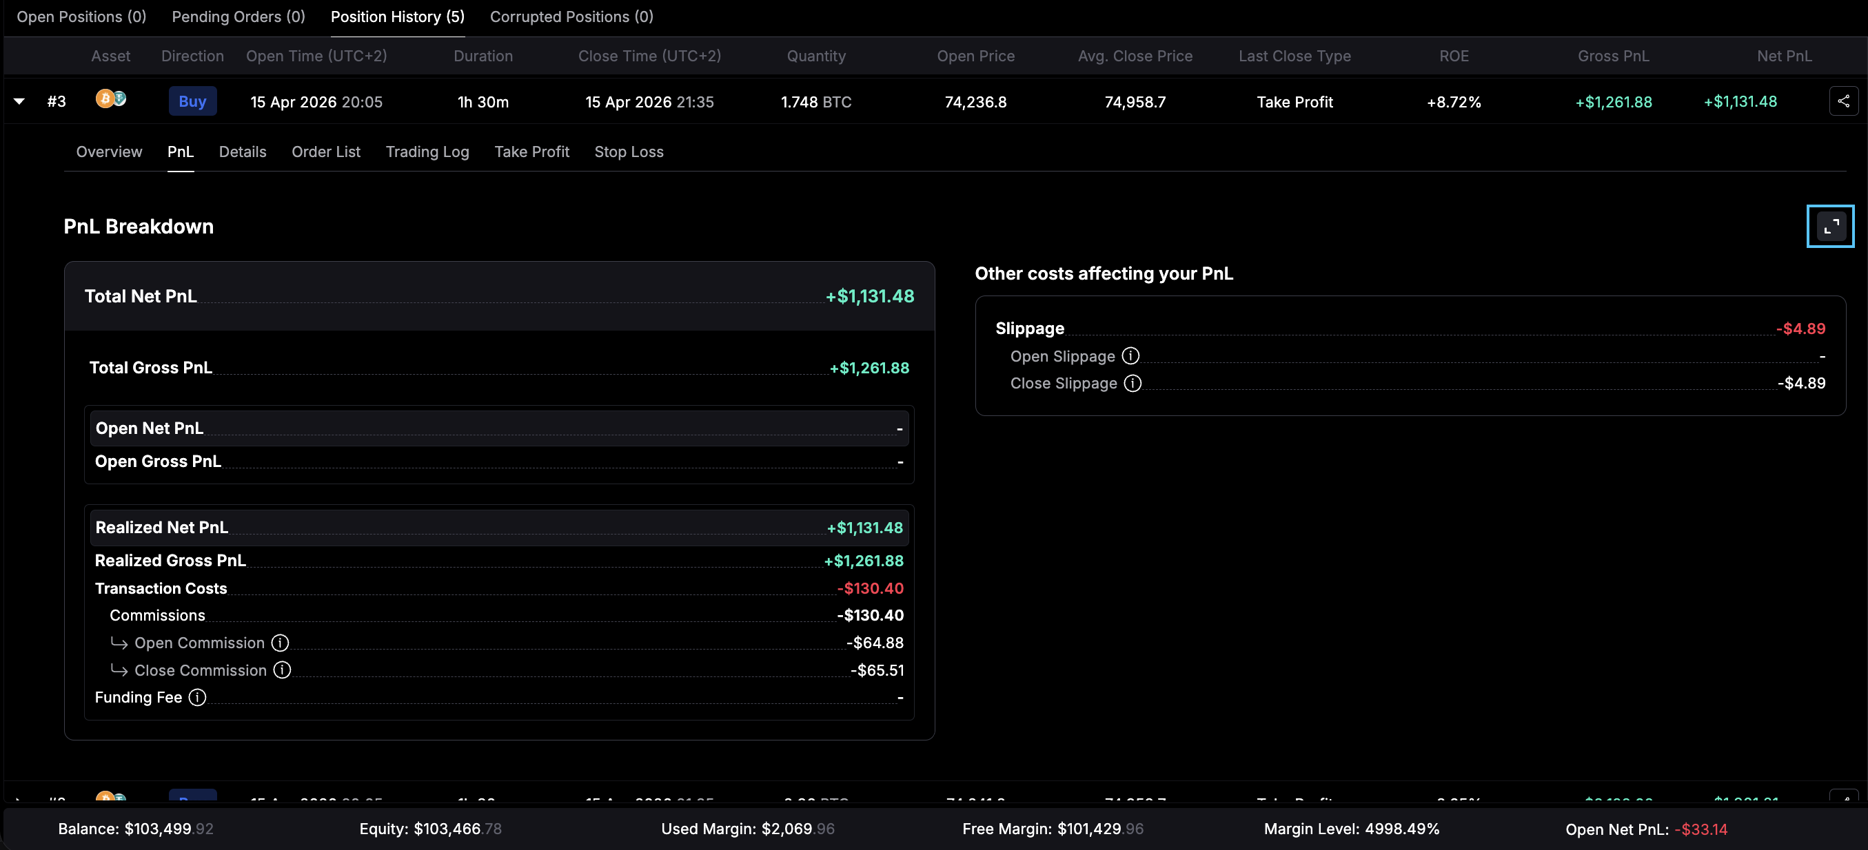Click the Asset column header

(111, 56)
